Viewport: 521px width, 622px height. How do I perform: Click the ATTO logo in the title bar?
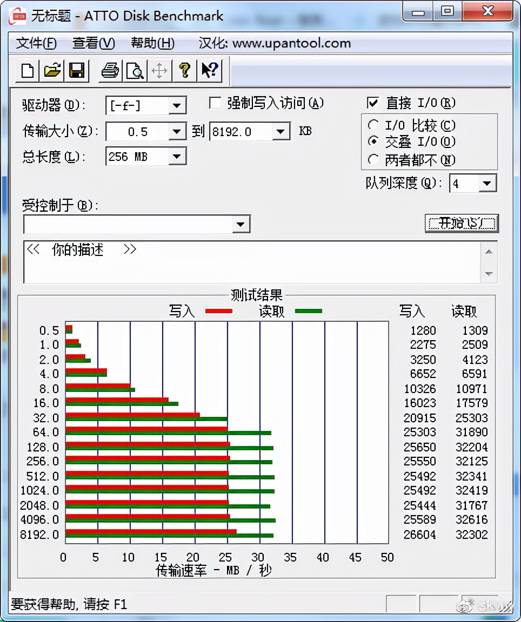16,16
